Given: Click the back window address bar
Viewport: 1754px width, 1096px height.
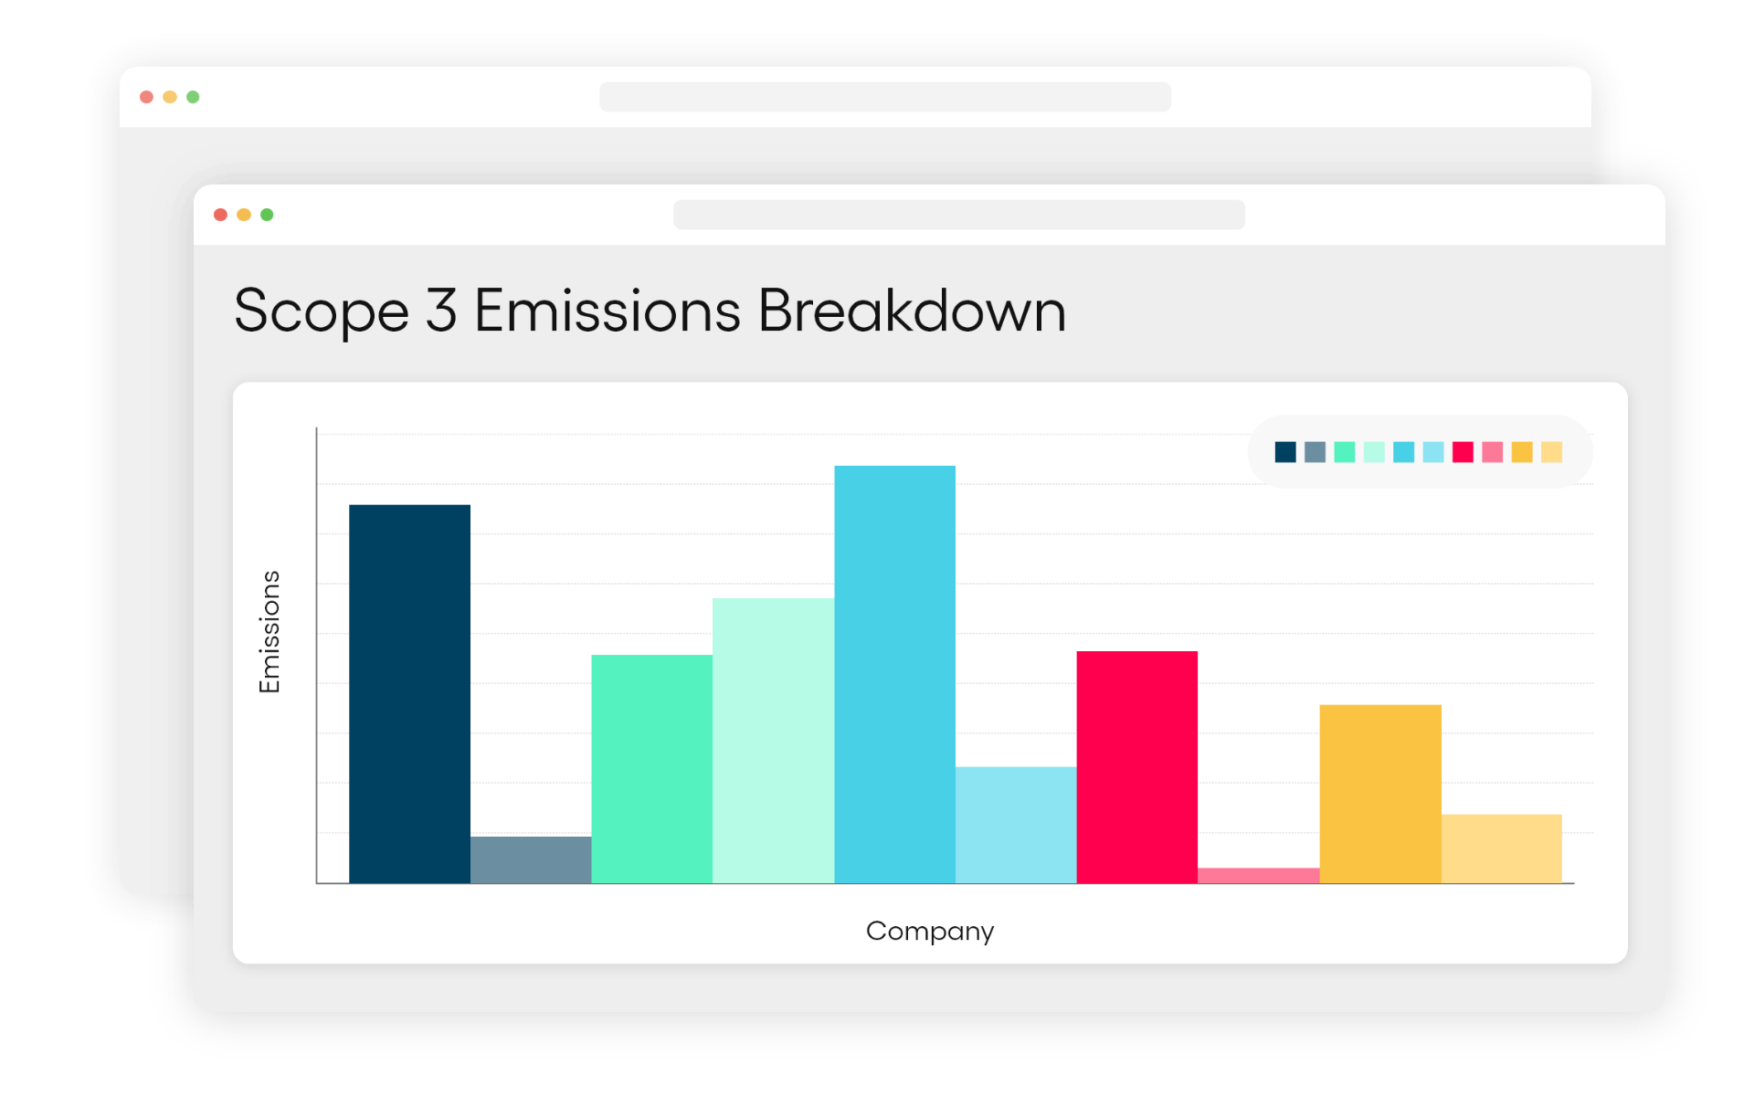Looking at the screenshot, I should click(x=885, y=97).
